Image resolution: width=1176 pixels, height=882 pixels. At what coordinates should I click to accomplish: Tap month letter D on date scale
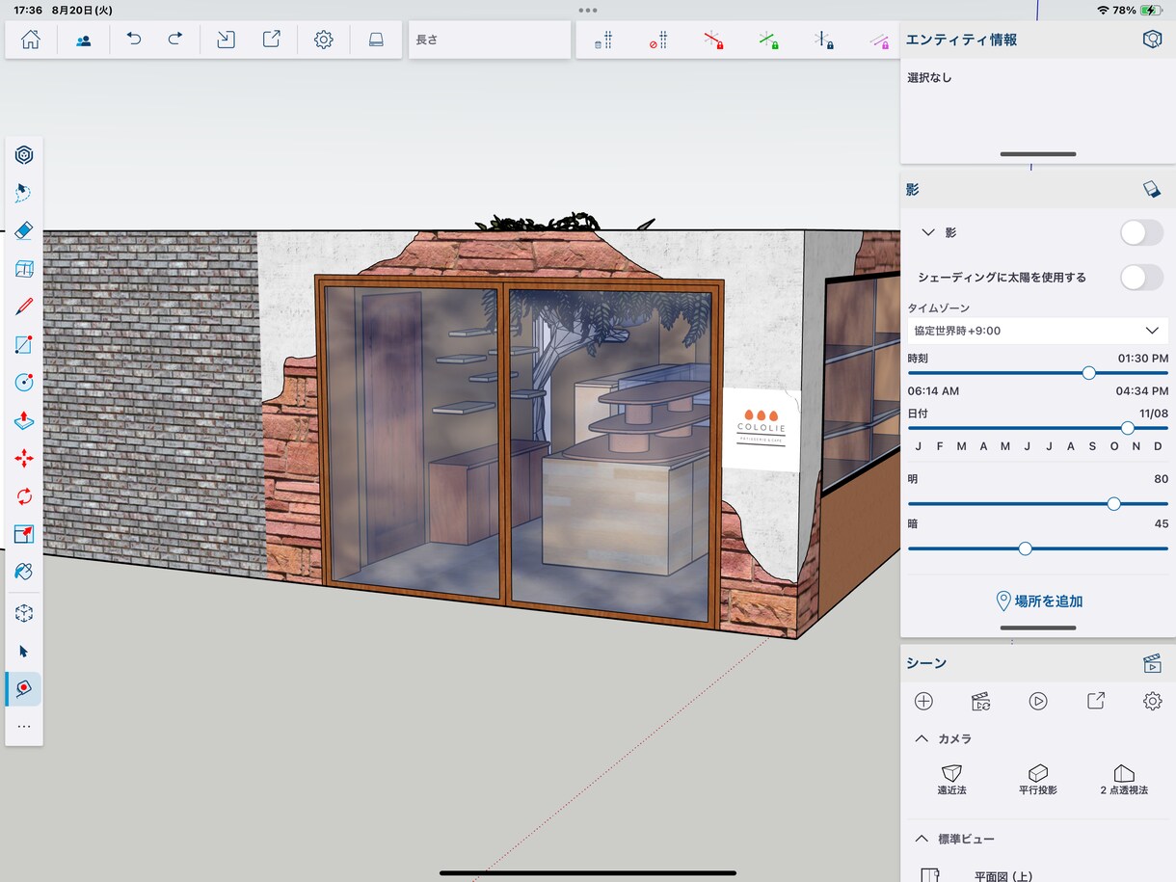click(x=1159, y=446)
